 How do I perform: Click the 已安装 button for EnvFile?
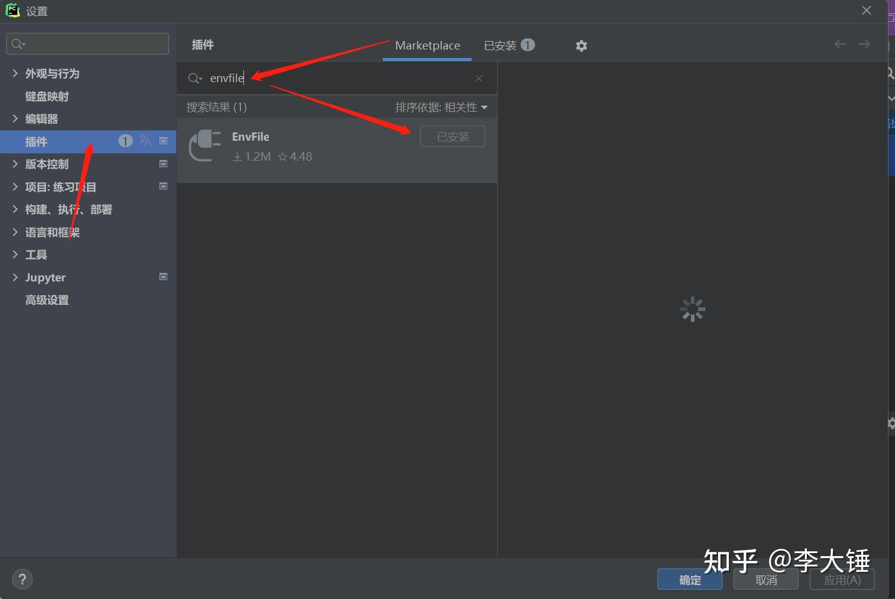point(452,136)
